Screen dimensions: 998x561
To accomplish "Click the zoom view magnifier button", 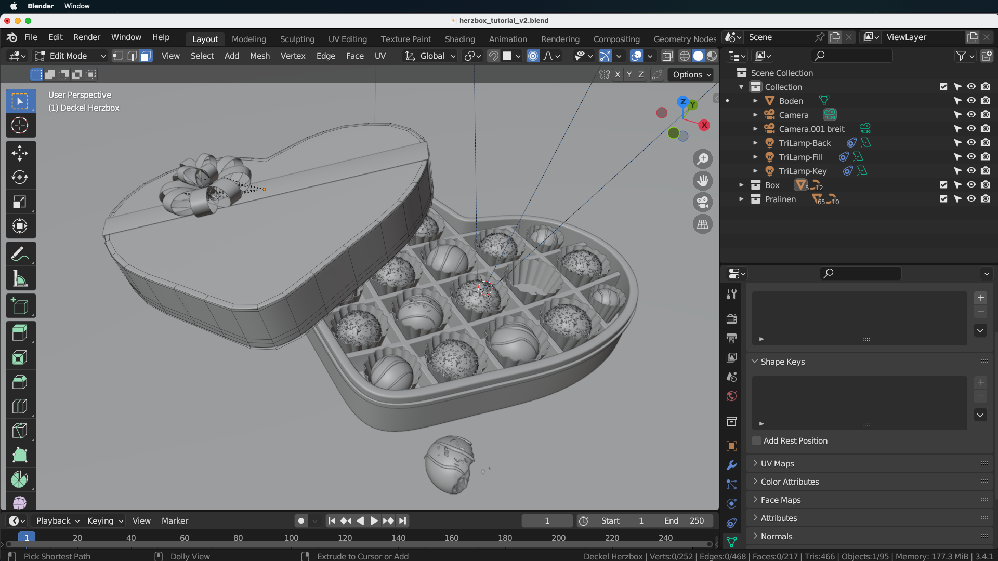I will click(703, 159).
